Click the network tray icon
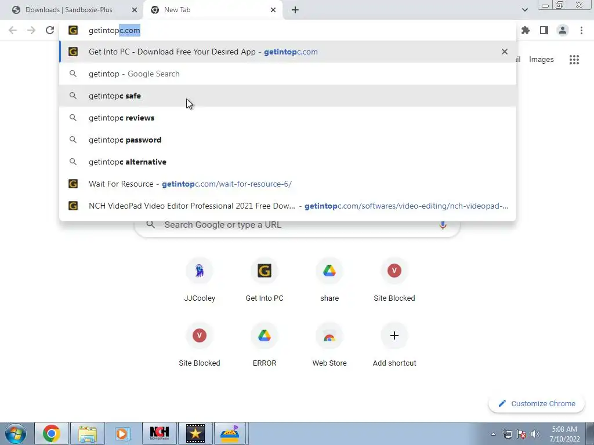 point(507,434)
